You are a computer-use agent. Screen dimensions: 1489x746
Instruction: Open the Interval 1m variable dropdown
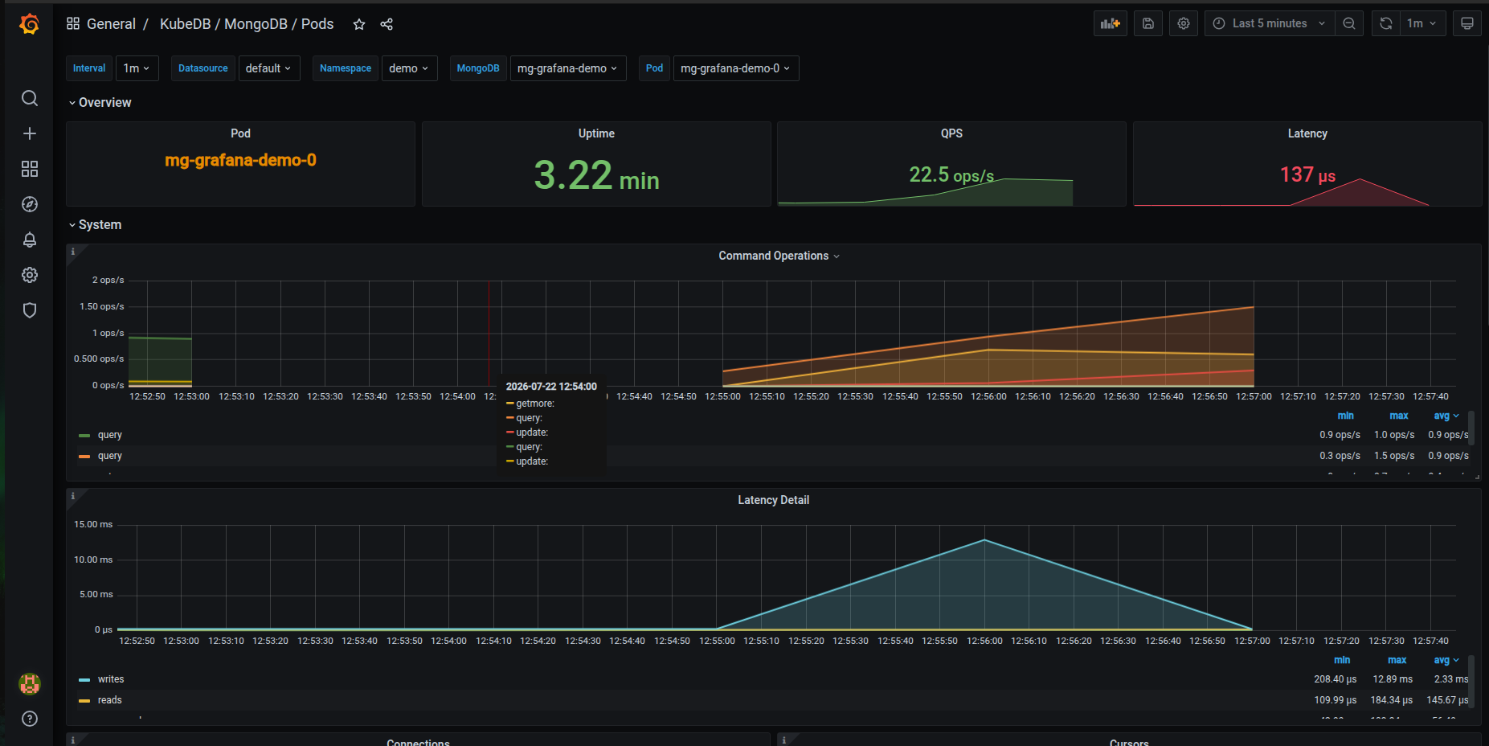137,68
